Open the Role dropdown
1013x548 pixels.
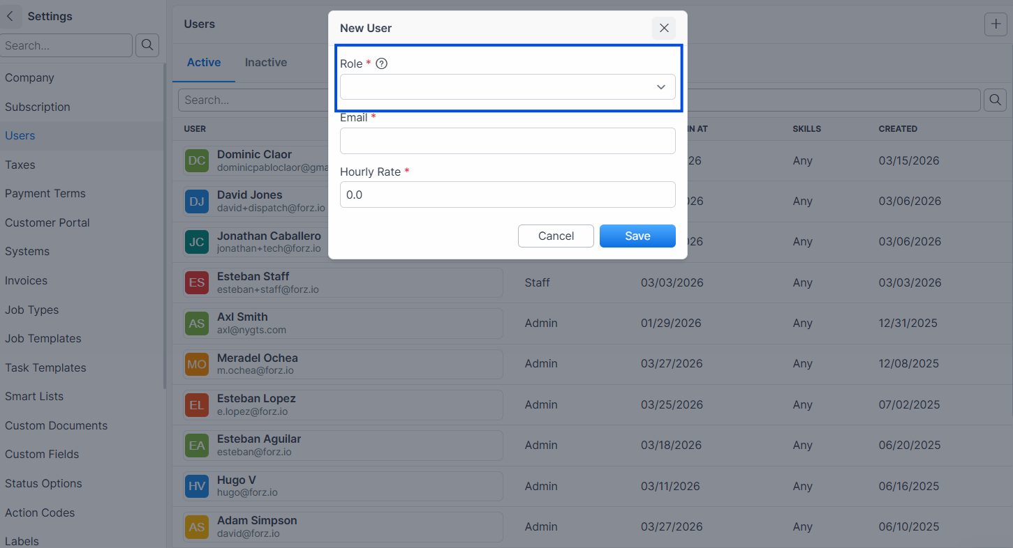coord(508,87)
